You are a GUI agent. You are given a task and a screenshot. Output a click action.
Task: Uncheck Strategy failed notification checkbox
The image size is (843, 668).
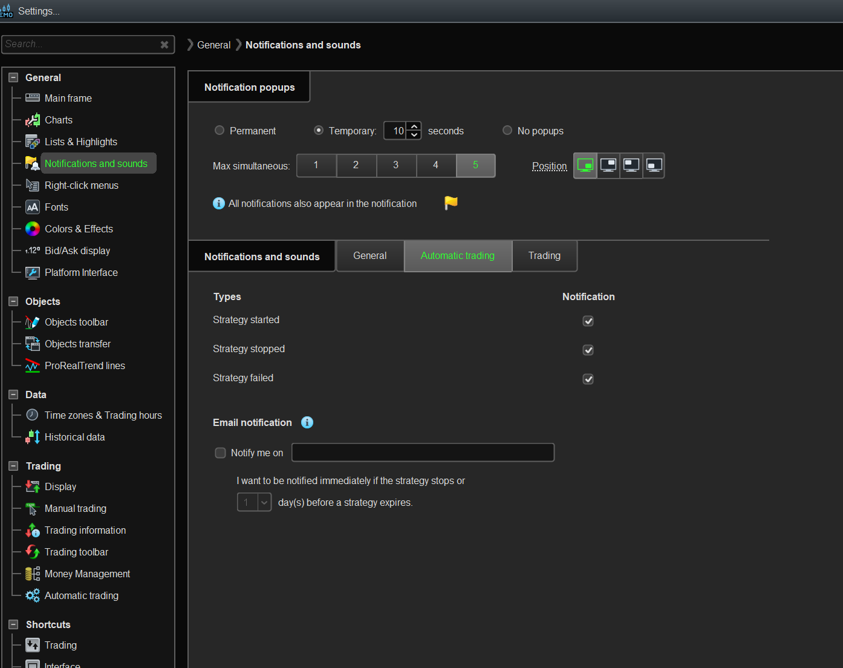click(x=588, y=379)
